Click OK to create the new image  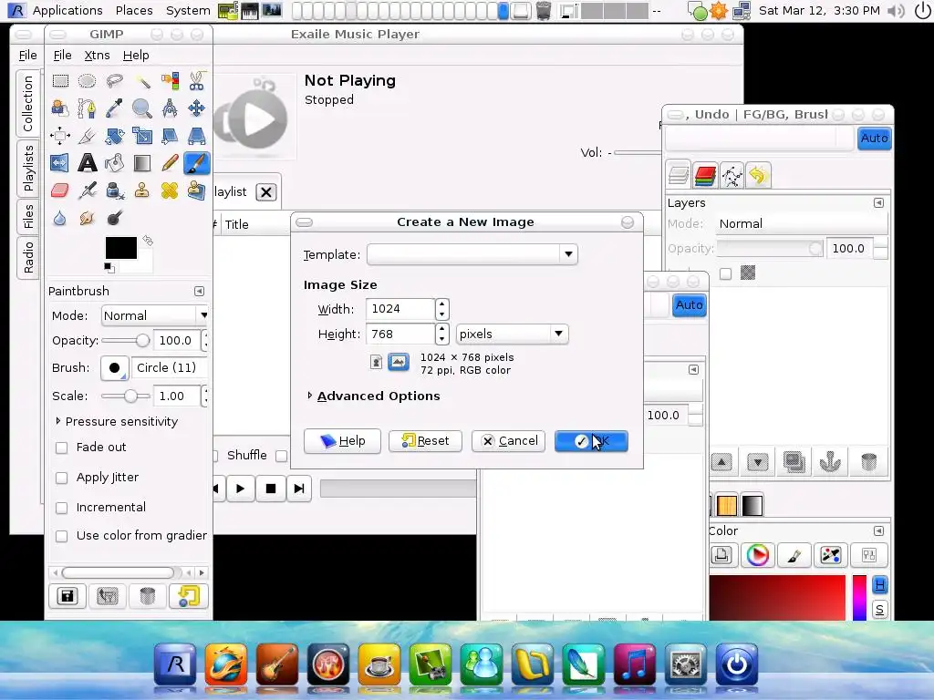(591, 441)
